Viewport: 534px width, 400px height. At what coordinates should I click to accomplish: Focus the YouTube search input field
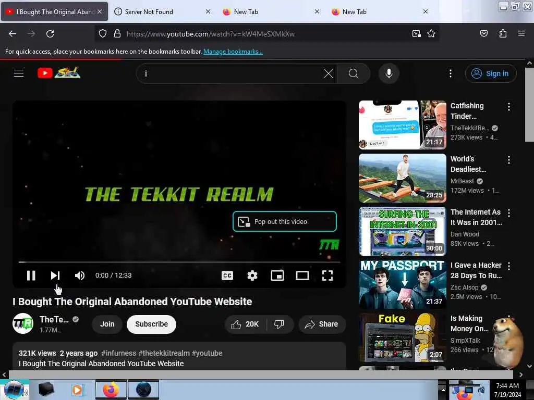click(x=232, y=73)
